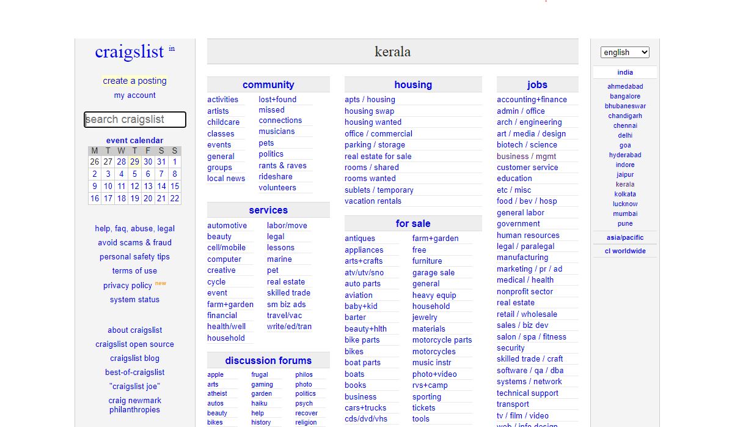Viewport: 743px width, 427px height.
Task: Open the politics discussion forum
Action: tap(306, 394)
